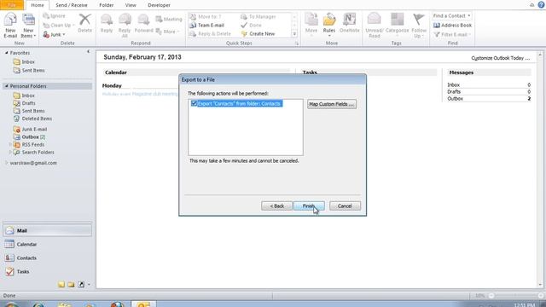Click the Follow Up flag icon
The width and height of the screenshot is (546, 307).
click(x=419, y=25)
